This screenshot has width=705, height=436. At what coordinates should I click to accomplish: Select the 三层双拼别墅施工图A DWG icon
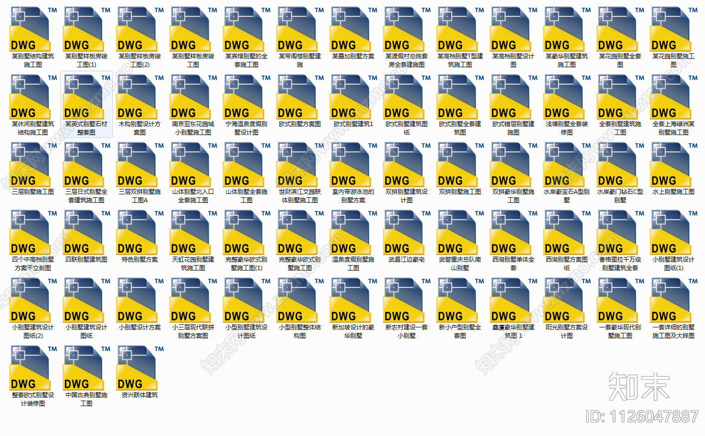[x=137, y=165]
